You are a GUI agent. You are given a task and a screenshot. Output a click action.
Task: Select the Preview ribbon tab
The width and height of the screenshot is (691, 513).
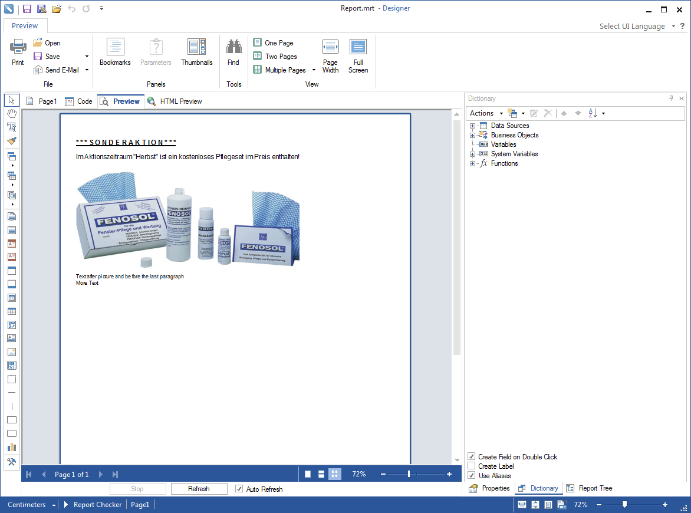(25, 25)
